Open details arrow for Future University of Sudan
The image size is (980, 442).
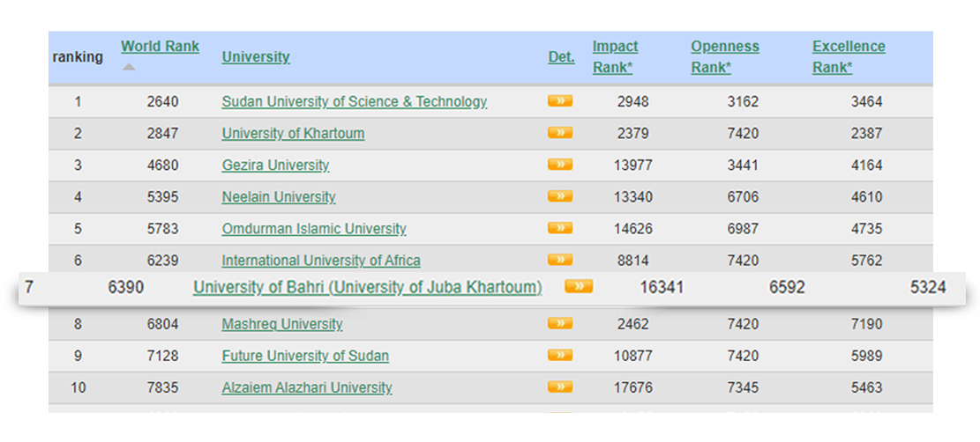tap(560, 355)
